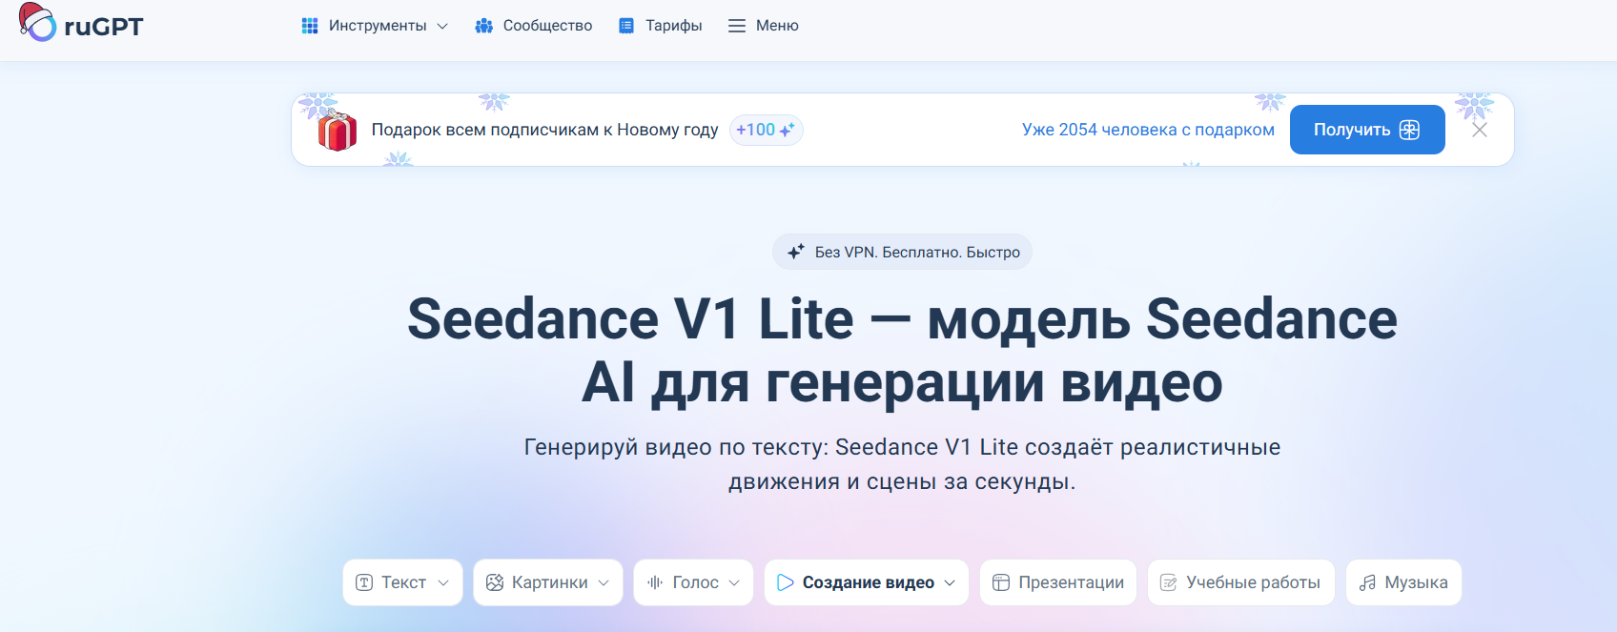Select the Картинки category tab
The image size is (1617, 632).
tap(548, 582)
